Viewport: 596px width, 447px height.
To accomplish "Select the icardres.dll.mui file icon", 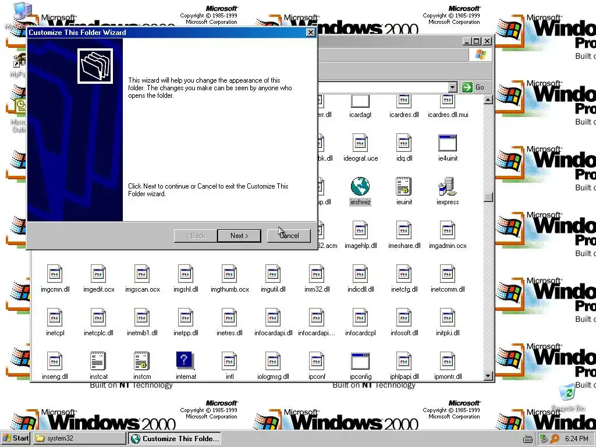I will [448, 101].
